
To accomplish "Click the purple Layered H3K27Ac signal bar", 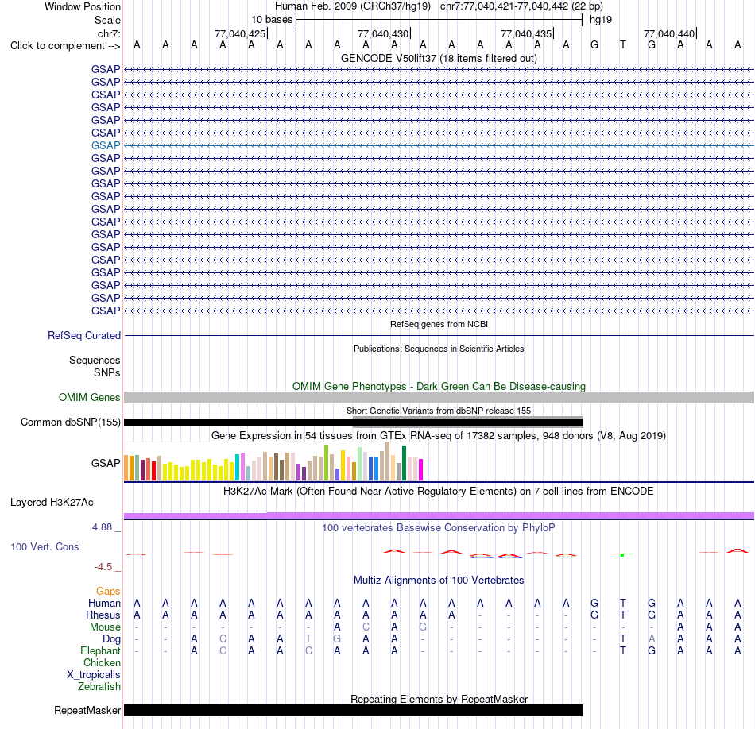I will point(439,516).
